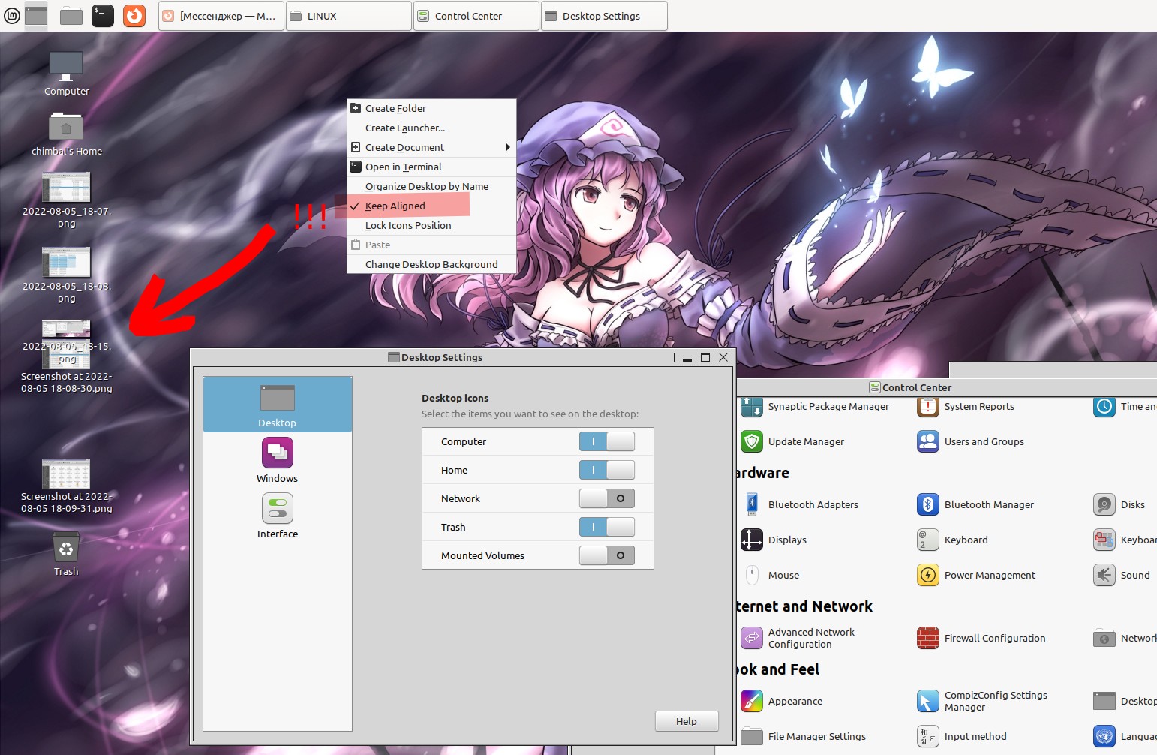Screen dimensions: 1157x755
Task: Click the Show Desktop icon in the top panel
Action: [36, 15]
